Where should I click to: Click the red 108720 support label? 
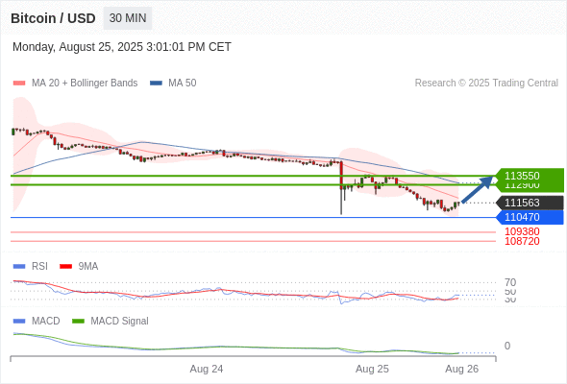tap(522, 241)
